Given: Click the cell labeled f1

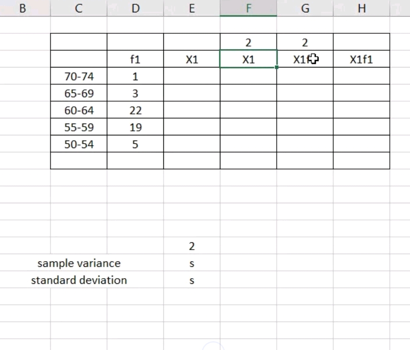Looking at the screenshot, I should tap(135, 59).
